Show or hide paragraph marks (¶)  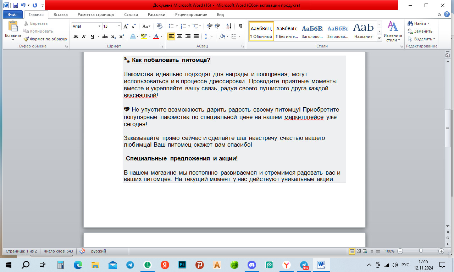pos(240,26)
